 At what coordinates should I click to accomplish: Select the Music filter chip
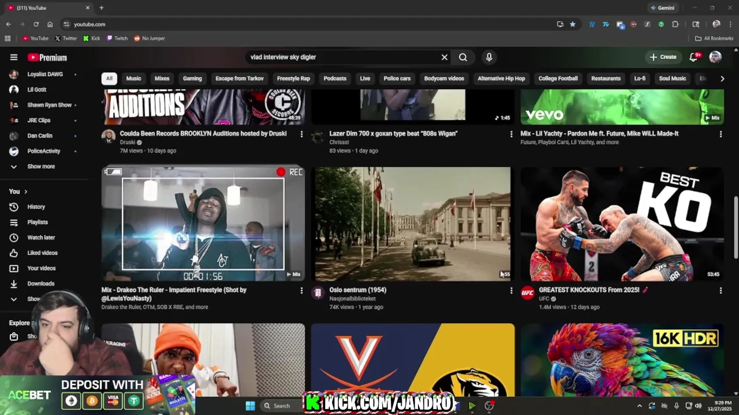(133, 78)
